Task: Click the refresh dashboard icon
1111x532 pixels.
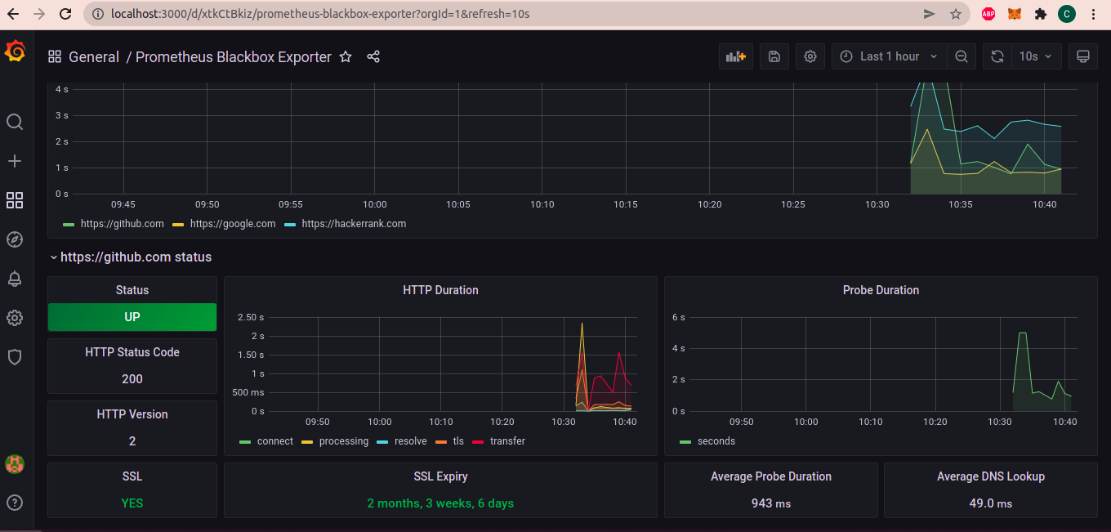Action: click(997, 56)
